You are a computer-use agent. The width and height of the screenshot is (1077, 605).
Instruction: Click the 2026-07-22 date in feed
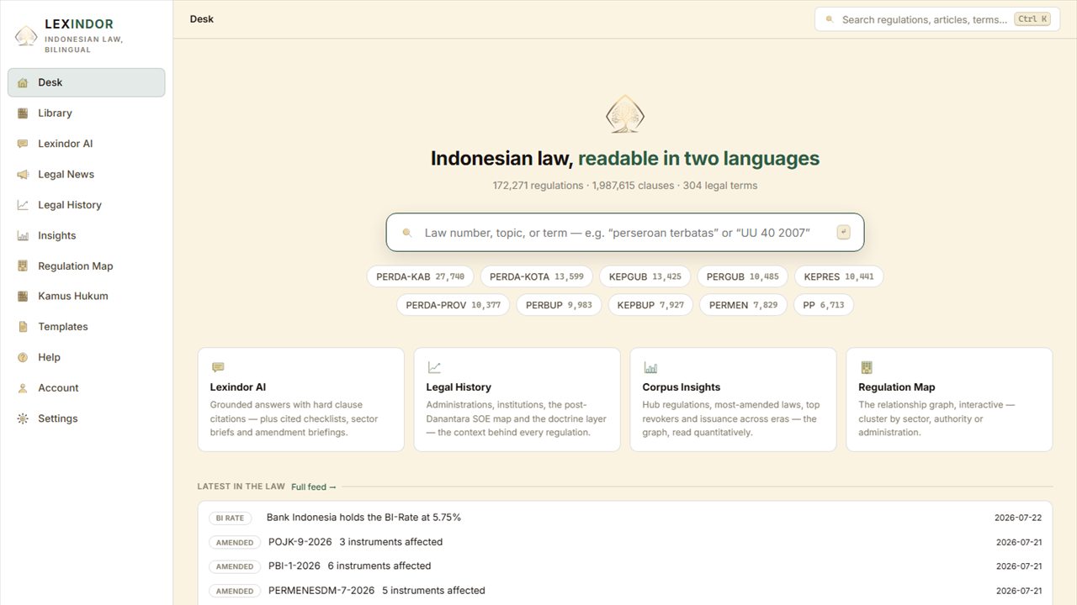(1018, 518)
